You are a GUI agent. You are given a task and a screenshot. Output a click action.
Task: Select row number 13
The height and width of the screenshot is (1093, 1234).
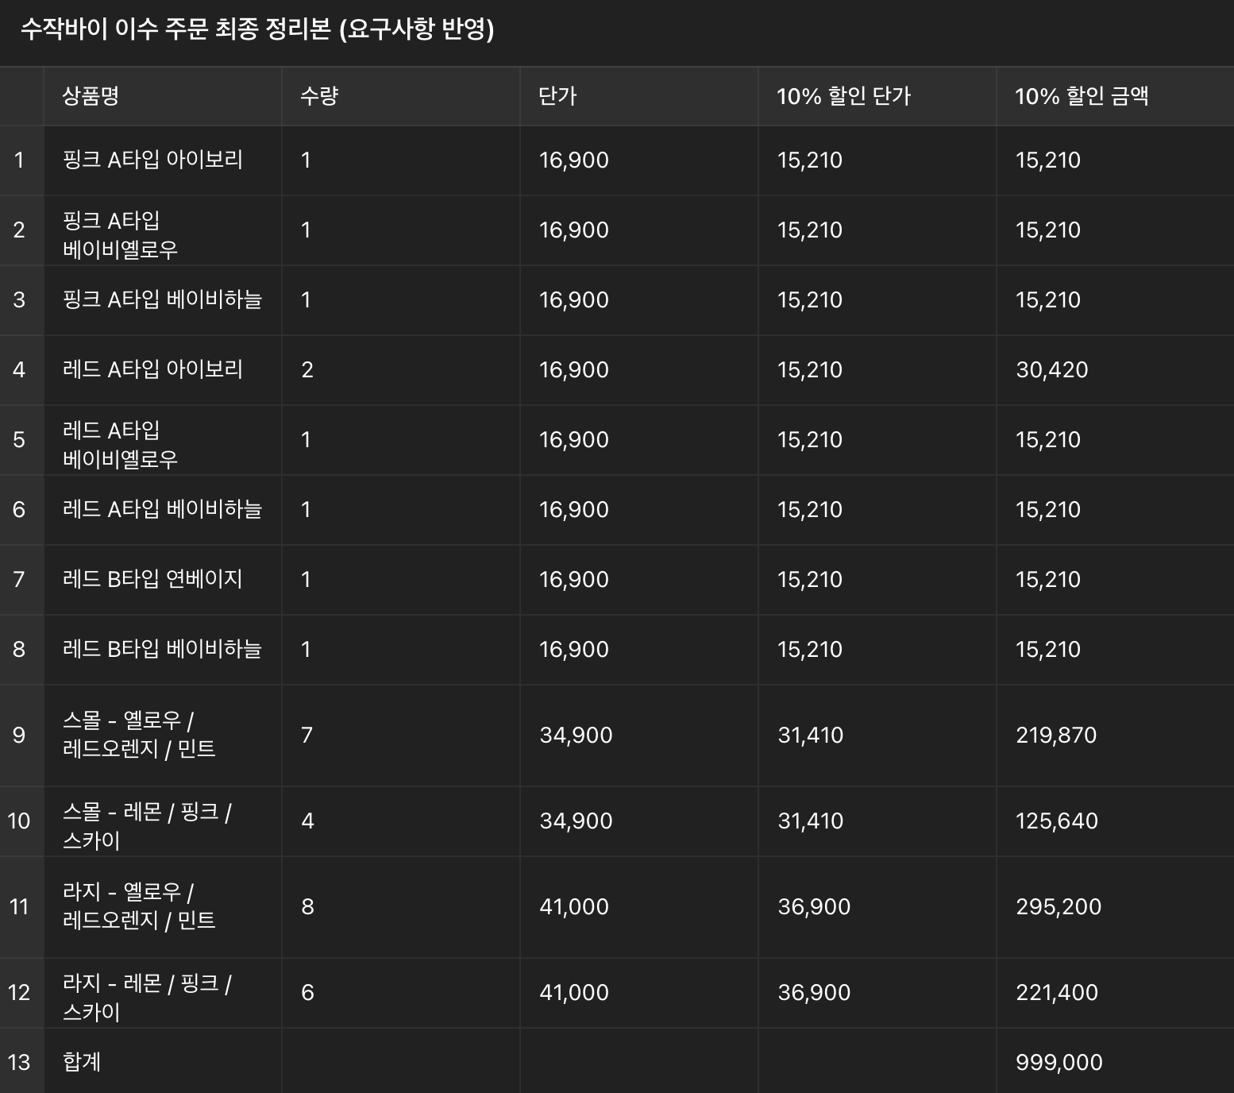click(x=19, y=1062)
